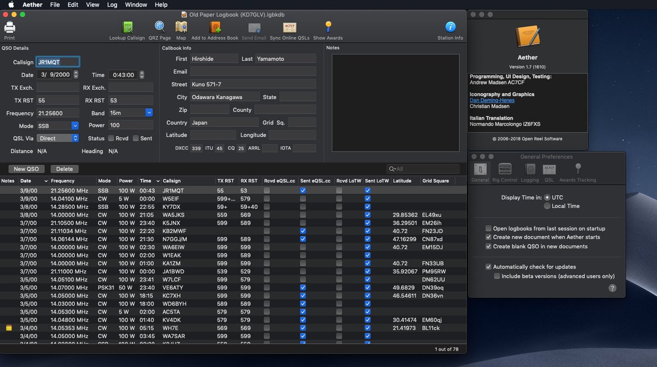Click the Frequency input field
The image size is (657, 367).
58,113
